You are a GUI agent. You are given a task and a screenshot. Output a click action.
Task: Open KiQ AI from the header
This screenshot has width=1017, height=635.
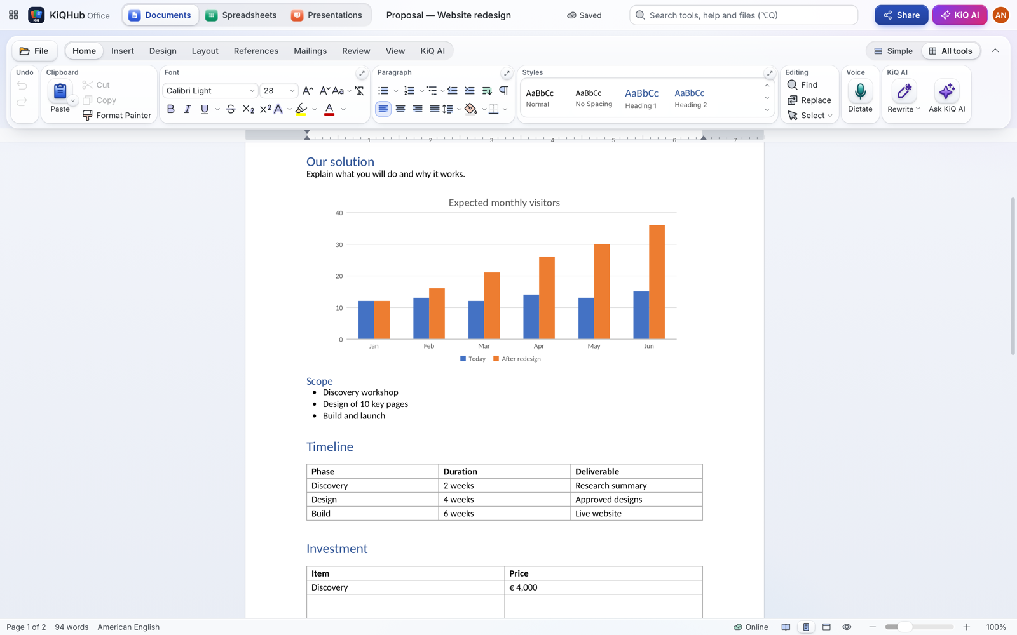(959, 15)
